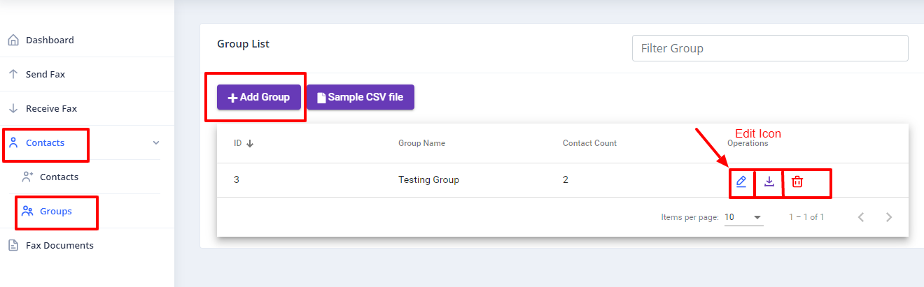Select the Contacts parent menu item

tap(87, 142)
